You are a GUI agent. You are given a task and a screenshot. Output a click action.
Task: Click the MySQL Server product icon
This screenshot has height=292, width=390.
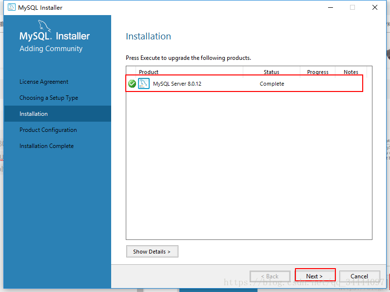tap(144, 83)
